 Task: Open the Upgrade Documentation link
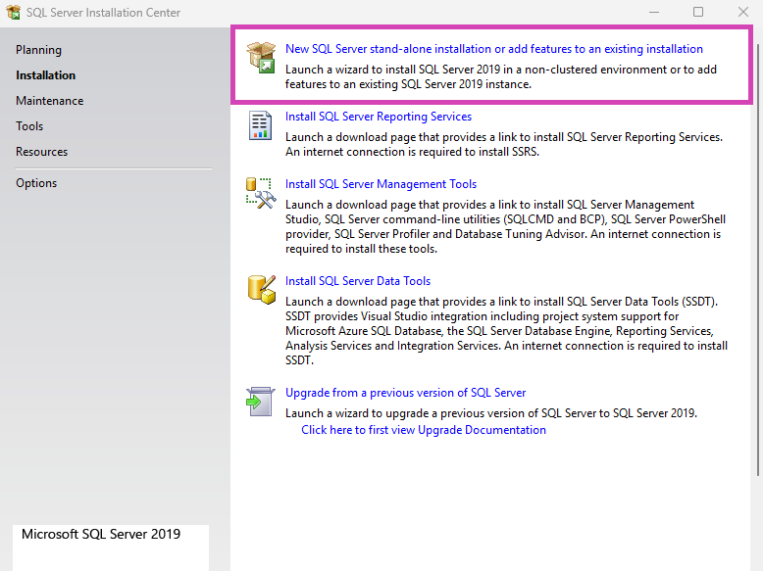(x=424, y=430)
